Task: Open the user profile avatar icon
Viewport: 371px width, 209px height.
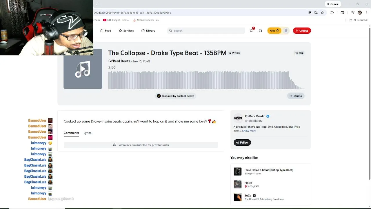Action: pyautogui.click(x=286, y=30)
